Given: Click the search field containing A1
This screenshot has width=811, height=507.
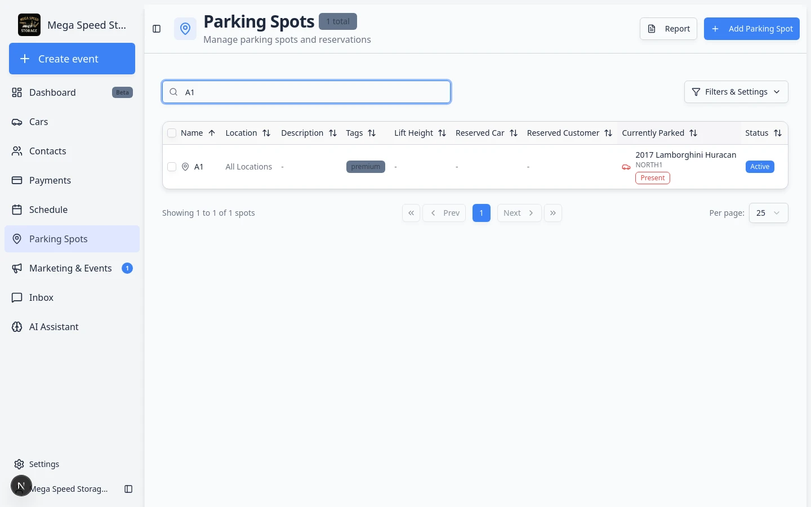Looking at the screenshot, I should coord(306,92).
